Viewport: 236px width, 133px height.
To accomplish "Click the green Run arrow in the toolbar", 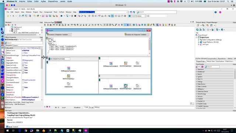I will [62, 16].
